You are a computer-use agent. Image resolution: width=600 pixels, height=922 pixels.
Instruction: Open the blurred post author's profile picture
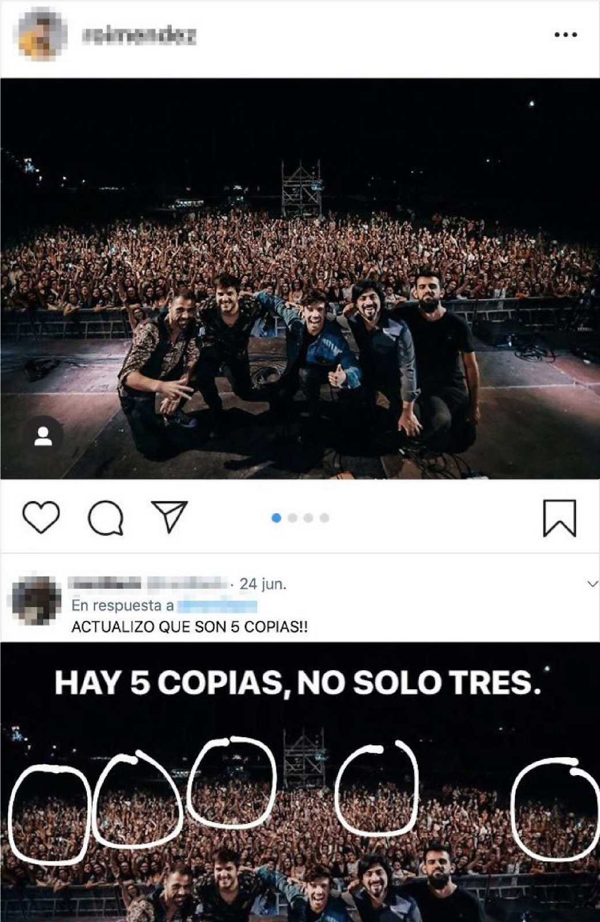(42, 35)
